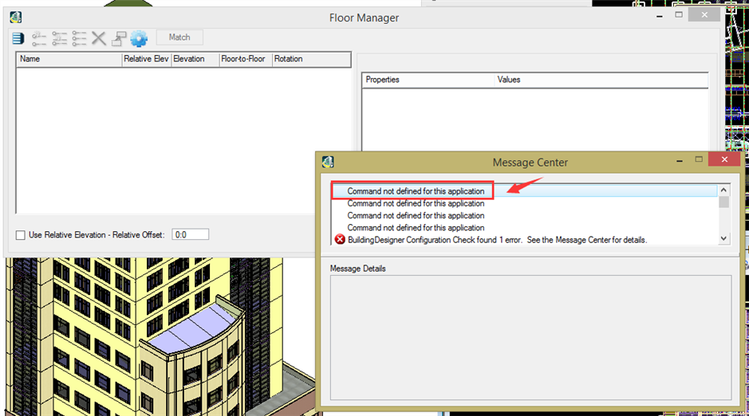Click the first floor-level slider icon in toolbar
Screen dimensions: 749x416
coord(39,38)
